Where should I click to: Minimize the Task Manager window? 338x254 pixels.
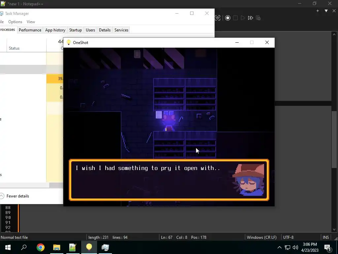(x=177, y=13)
